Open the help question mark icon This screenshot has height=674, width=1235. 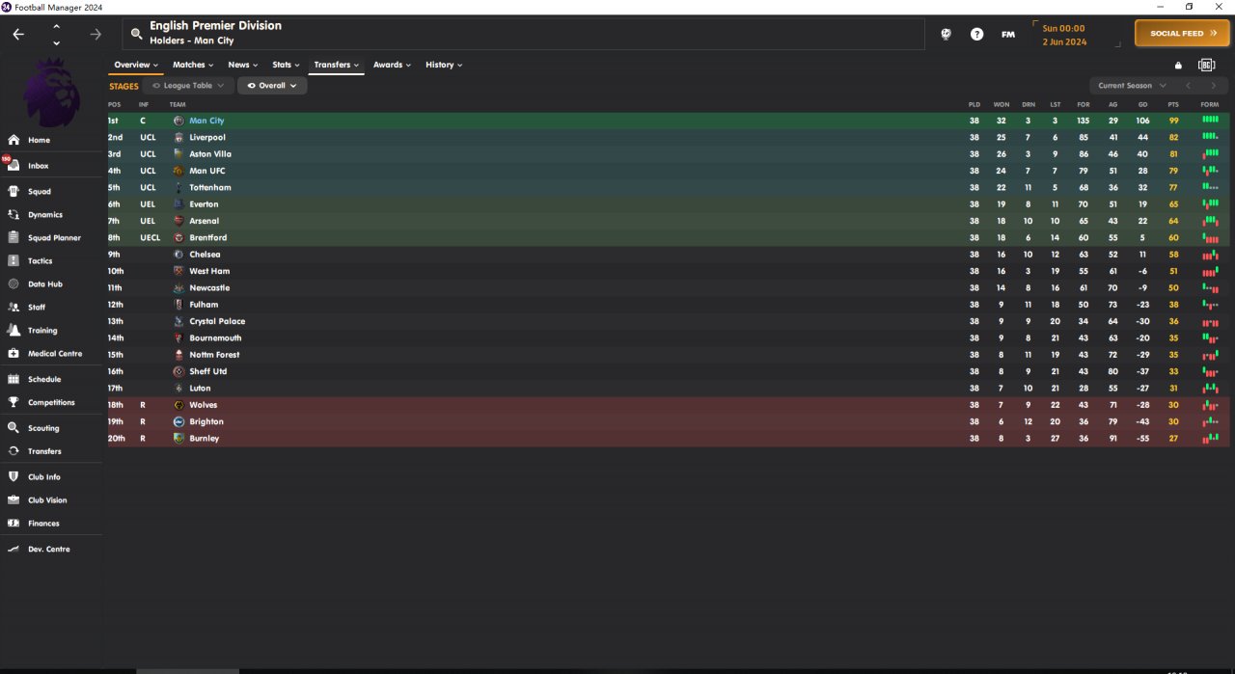click(x=977, y=34)
